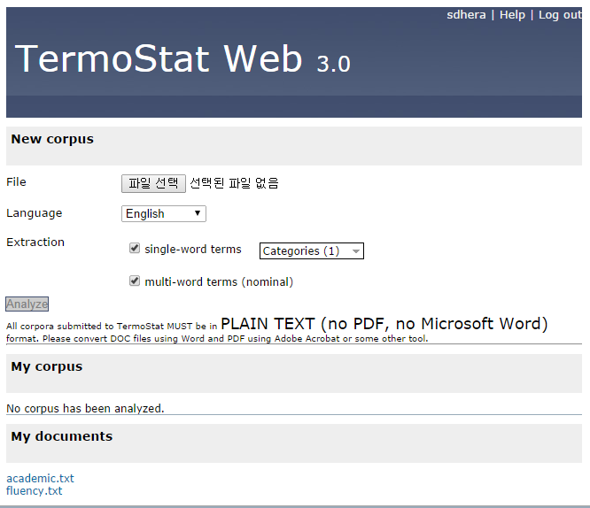Expand the Categories (1) dropdown
Screen dimensions: 590x508
312,250
